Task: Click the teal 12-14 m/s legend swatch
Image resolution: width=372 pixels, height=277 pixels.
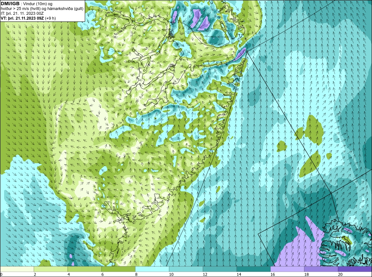Action: [x=220, y=269]
